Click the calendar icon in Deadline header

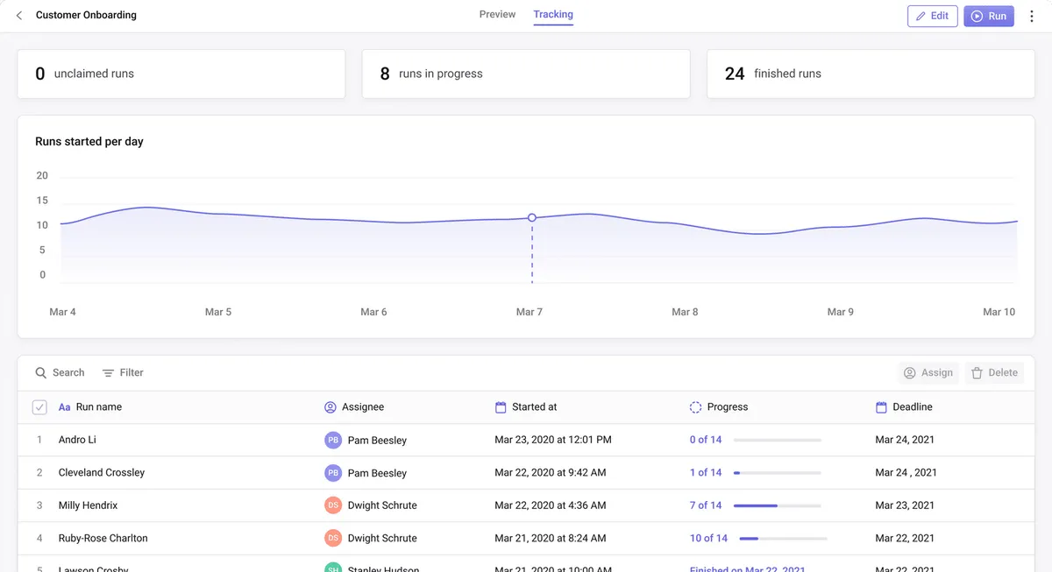pyautogui.click(x=881, y=407)
